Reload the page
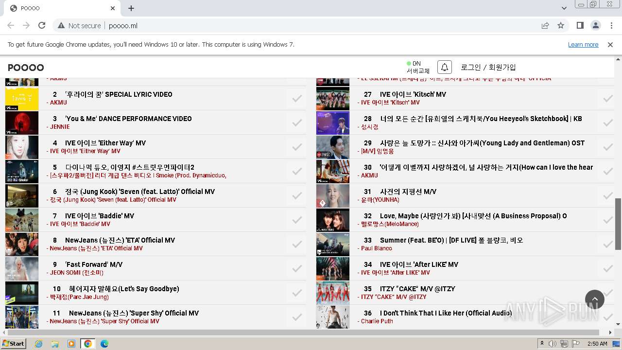 [42, 25]
